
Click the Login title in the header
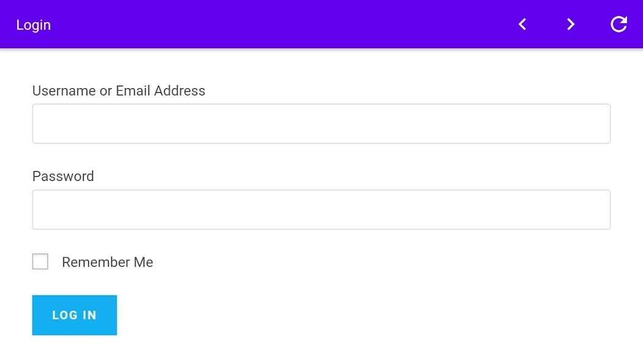[34, 25]
